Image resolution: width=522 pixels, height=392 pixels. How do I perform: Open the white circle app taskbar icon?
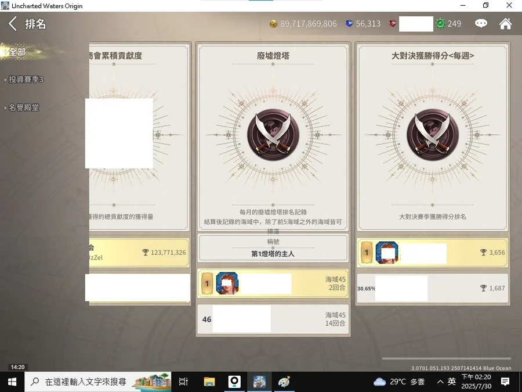click(234, 382)
